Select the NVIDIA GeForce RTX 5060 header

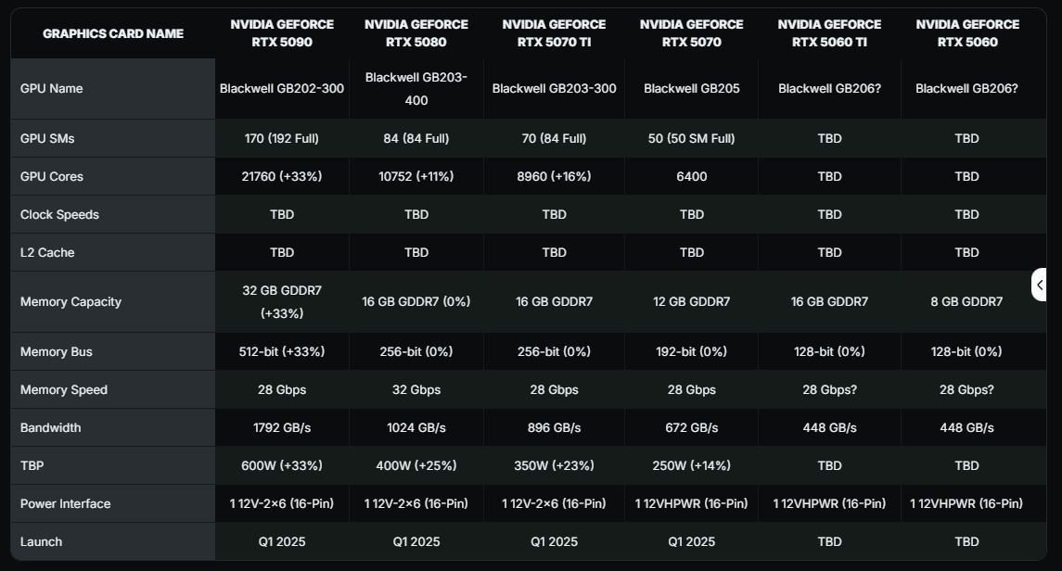click(x=966, y=33)
